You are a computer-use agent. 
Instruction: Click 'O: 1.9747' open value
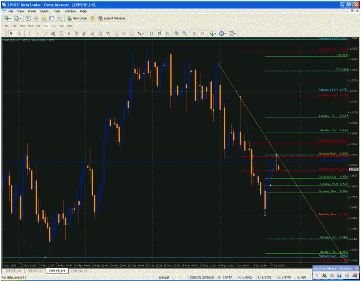(225, 278)
